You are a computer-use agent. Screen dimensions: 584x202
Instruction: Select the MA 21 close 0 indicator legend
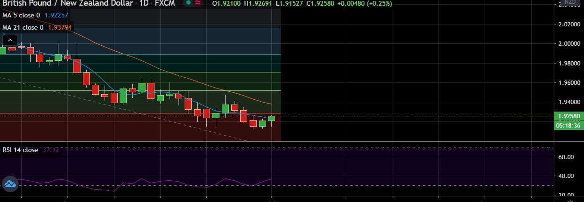click(x=23, y=27)
